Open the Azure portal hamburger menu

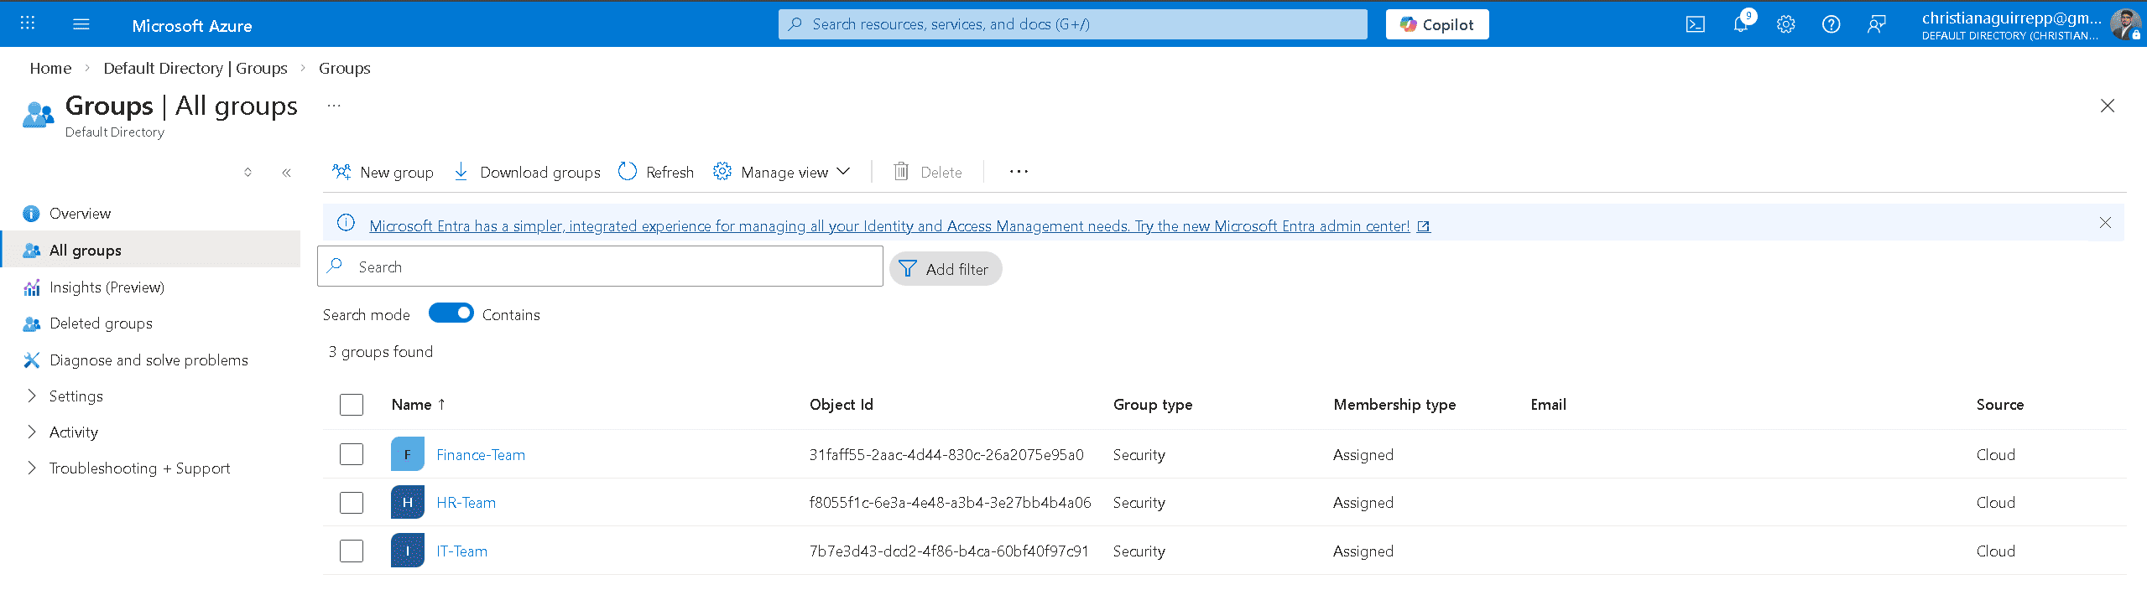click(81, 24)
